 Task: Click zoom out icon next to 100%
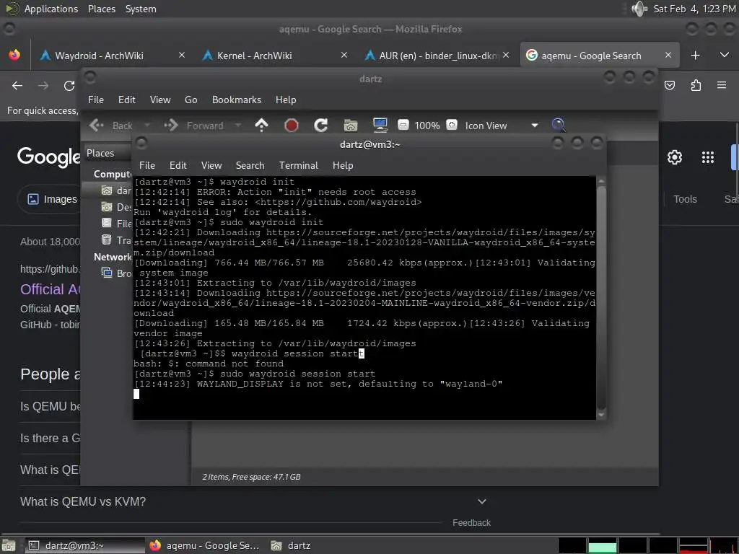403,125
